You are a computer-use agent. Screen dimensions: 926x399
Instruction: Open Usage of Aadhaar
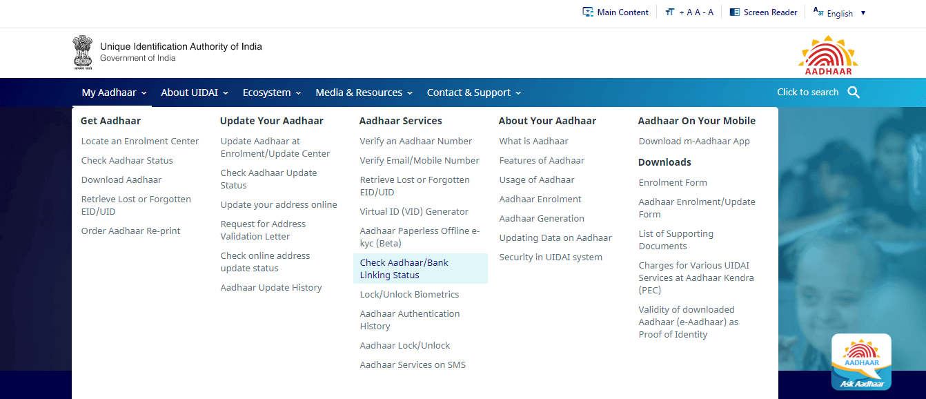537,179
